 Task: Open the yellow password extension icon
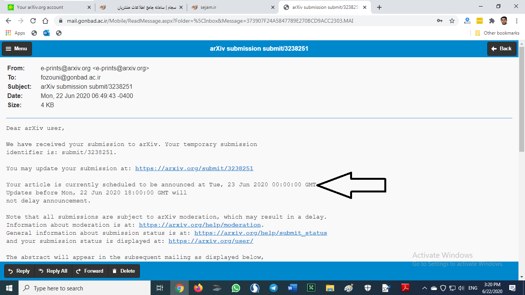click(x=480, y=21)
